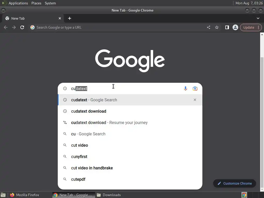264x198 pixels.
Task: Open the profile avatar menu
Action: [235, 27]
